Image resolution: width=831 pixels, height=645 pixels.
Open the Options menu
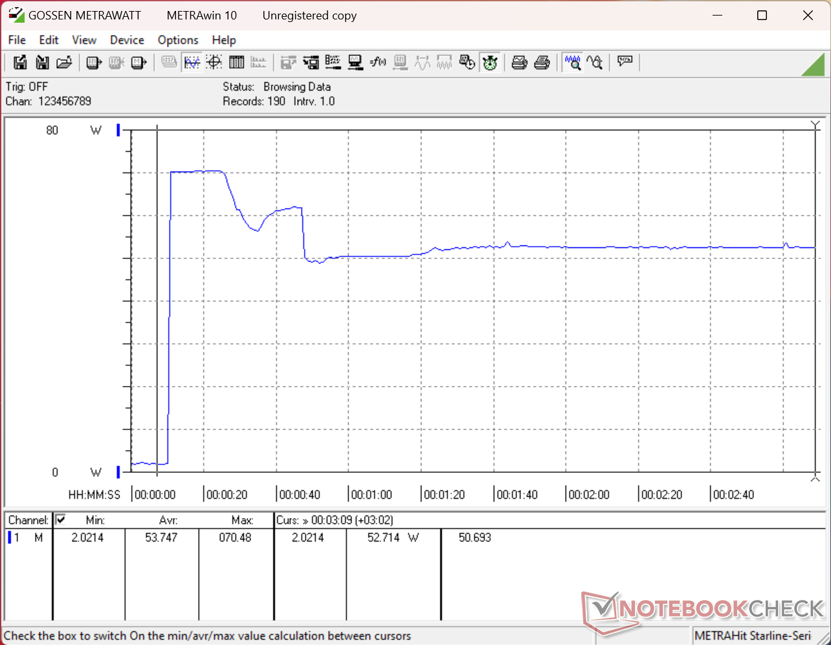(x=178, y=40)
